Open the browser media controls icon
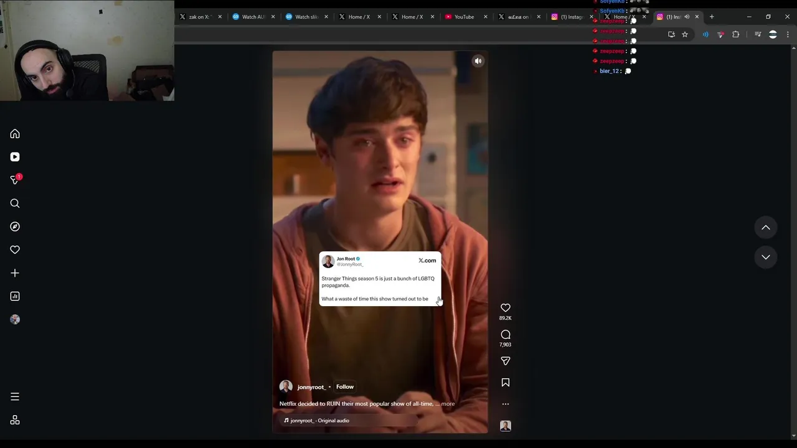The width and height of the screenshot is (797, 448). (x=758, y=34)
